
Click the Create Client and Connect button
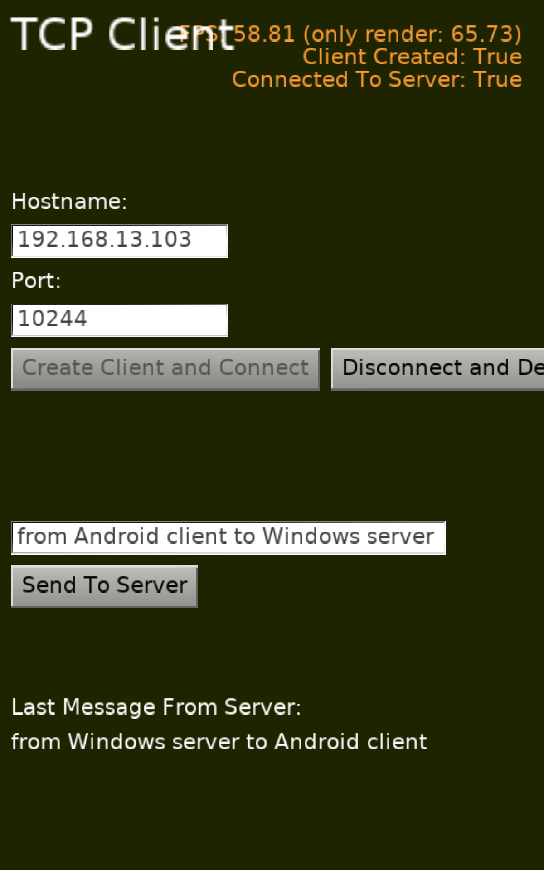165,369
